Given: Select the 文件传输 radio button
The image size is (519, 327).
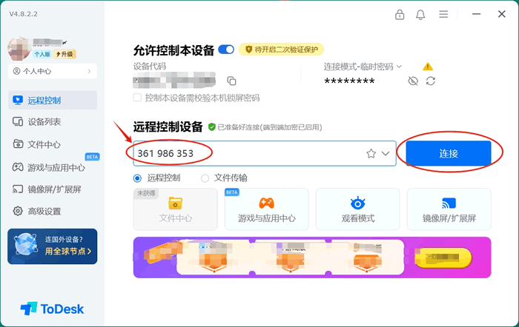Looking at the screenshot, I should [x=205, y=178].
